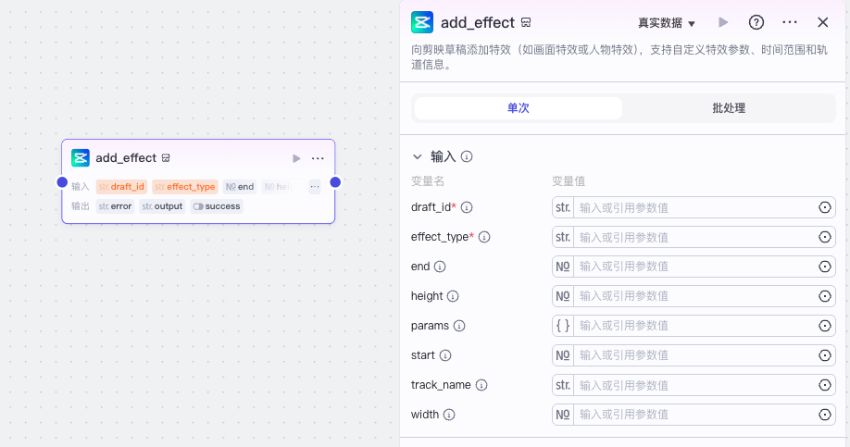Click the CapCut logo icon in panel header
The height and width of the screenshot is (447, 850).
click(x=421, y=22)
